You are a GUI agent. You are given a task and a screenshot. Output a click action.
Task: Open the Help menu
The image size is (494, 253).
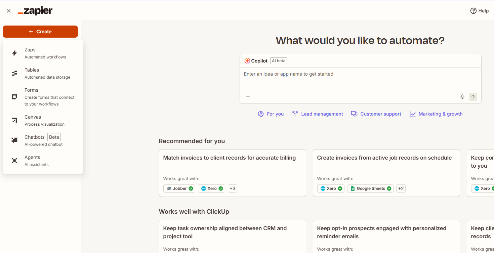479,11
